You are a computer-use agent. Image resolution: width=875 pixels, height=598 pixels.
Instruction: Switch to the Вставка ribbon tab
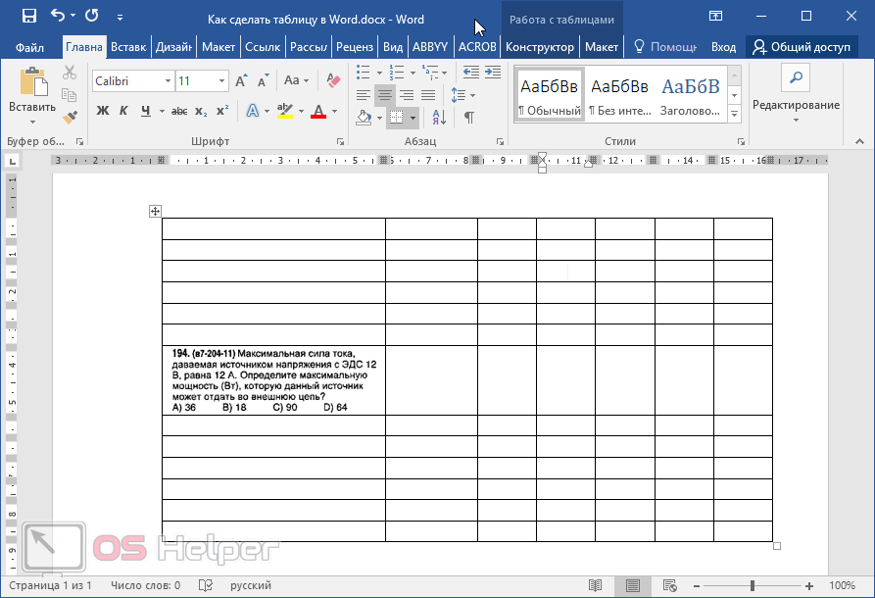tap(128, 46)
